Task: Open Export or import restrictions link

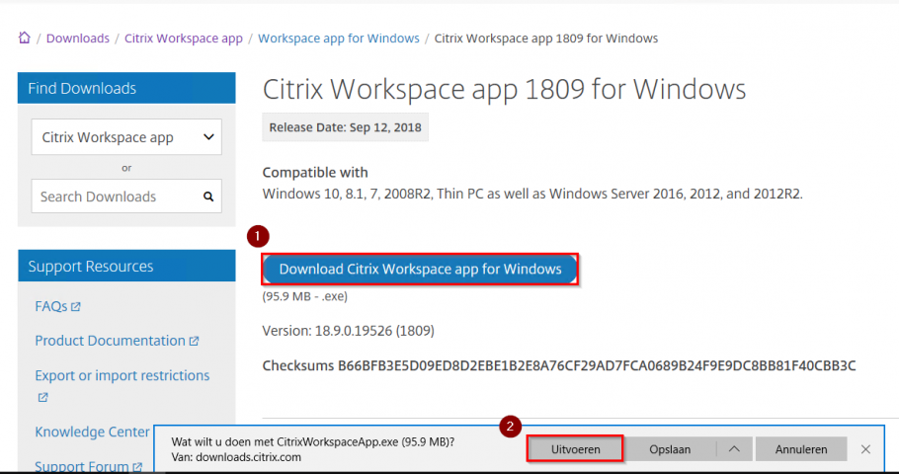Action: (123, 375)
